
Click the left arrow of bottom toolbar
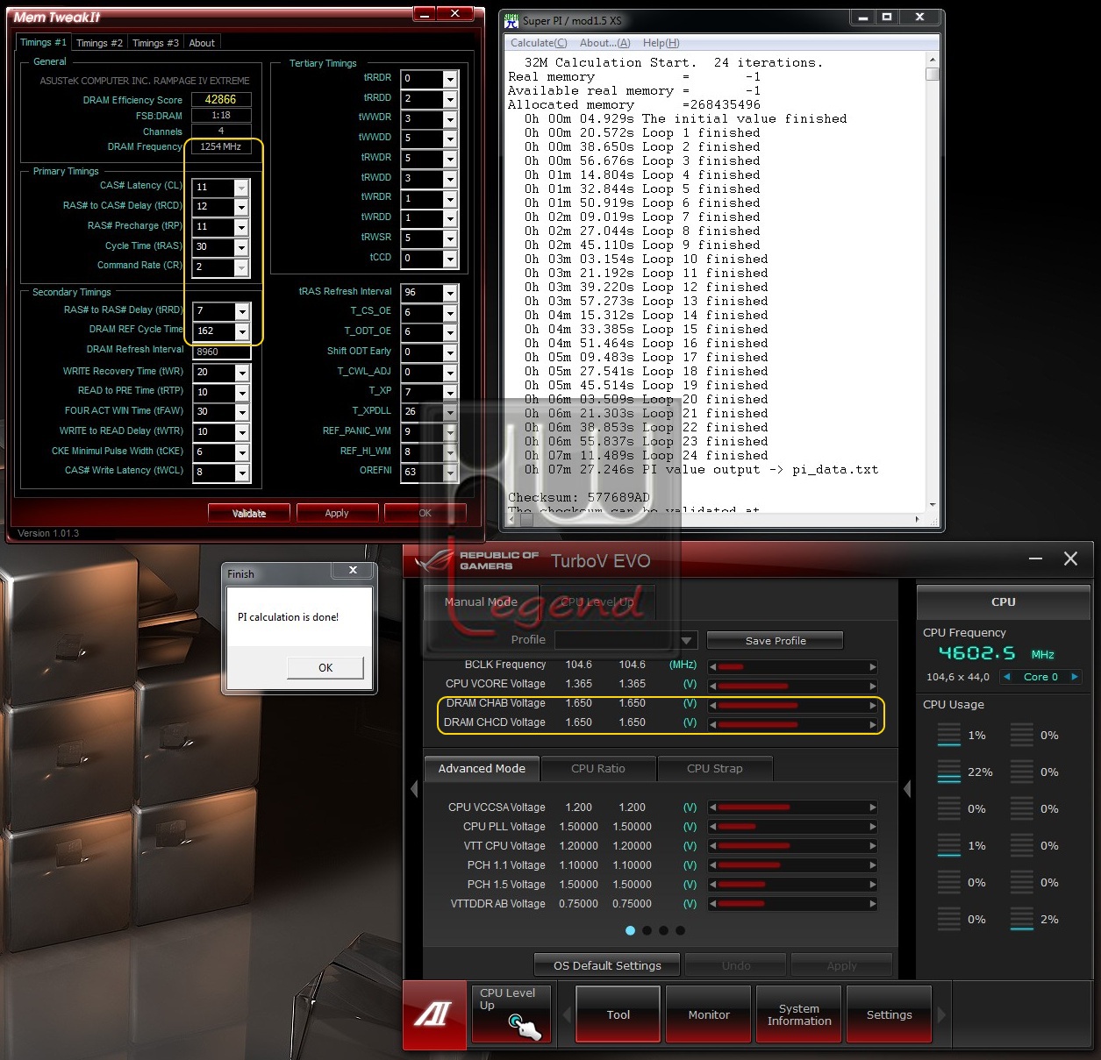[x=566, y=1014]
